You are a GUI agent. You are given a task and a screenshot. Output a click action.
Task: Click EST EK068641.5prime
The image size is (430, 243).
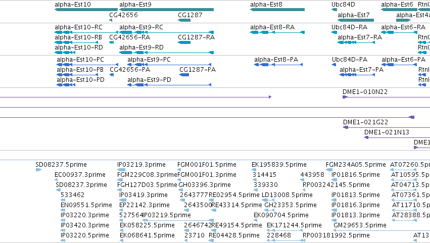coord(122,240)
